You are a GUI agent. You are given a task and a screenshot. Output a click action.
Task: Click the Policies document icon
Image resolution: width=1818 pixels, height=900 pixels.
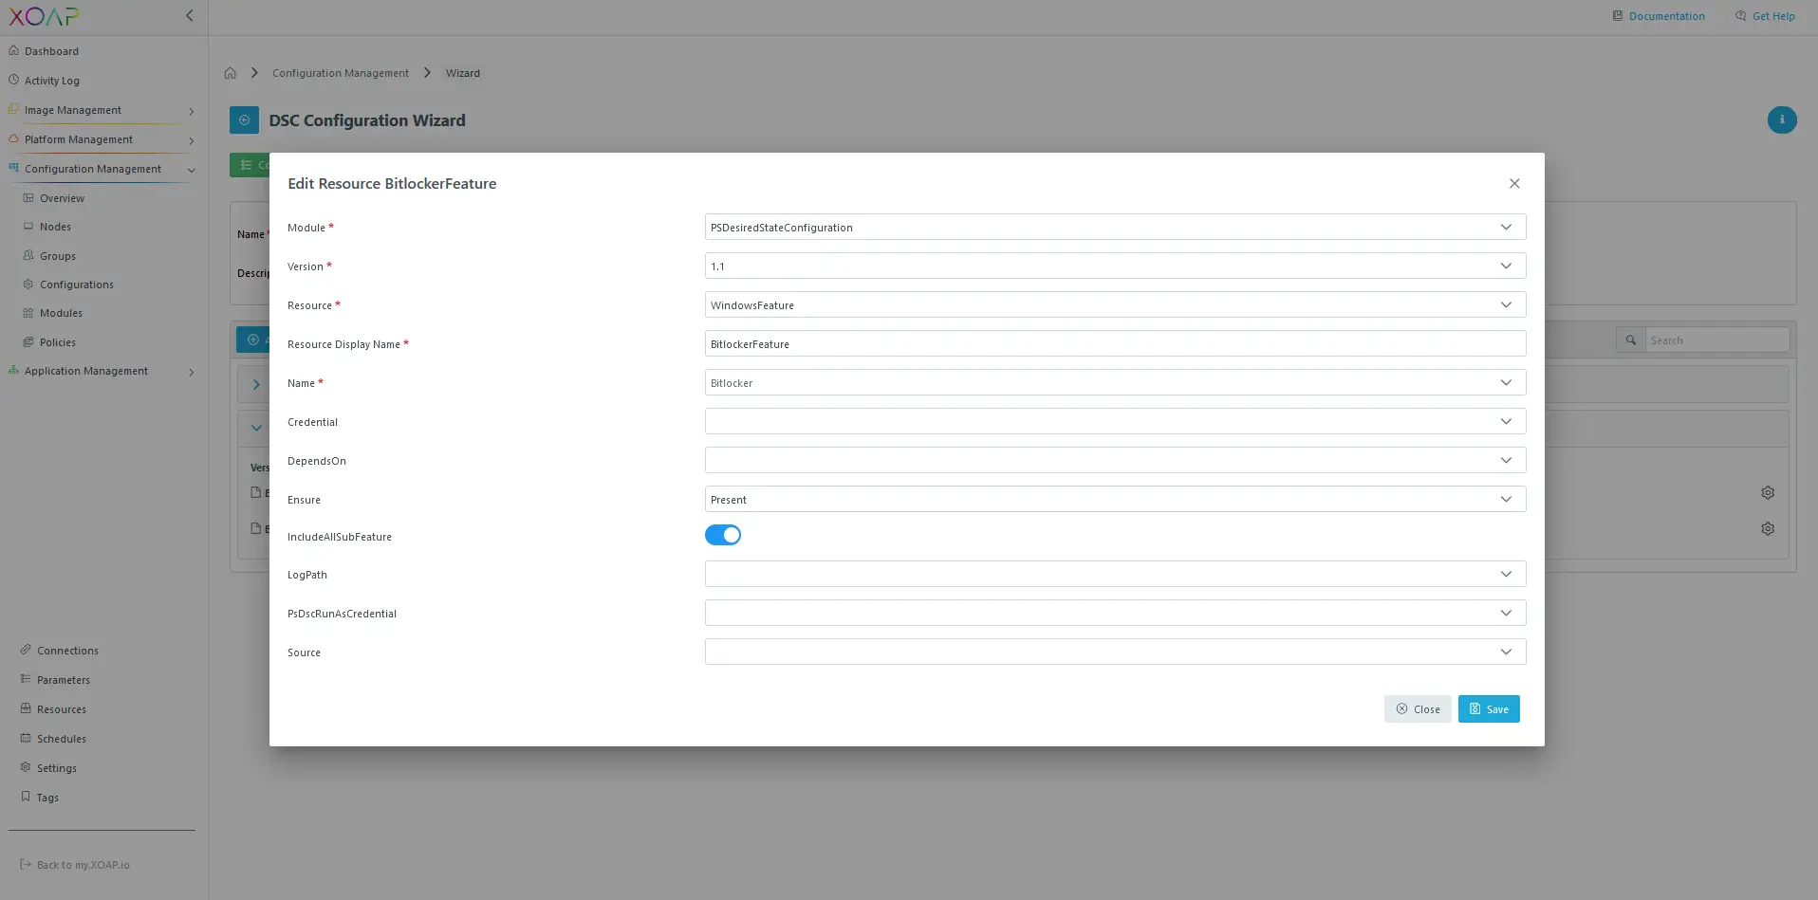28,341
